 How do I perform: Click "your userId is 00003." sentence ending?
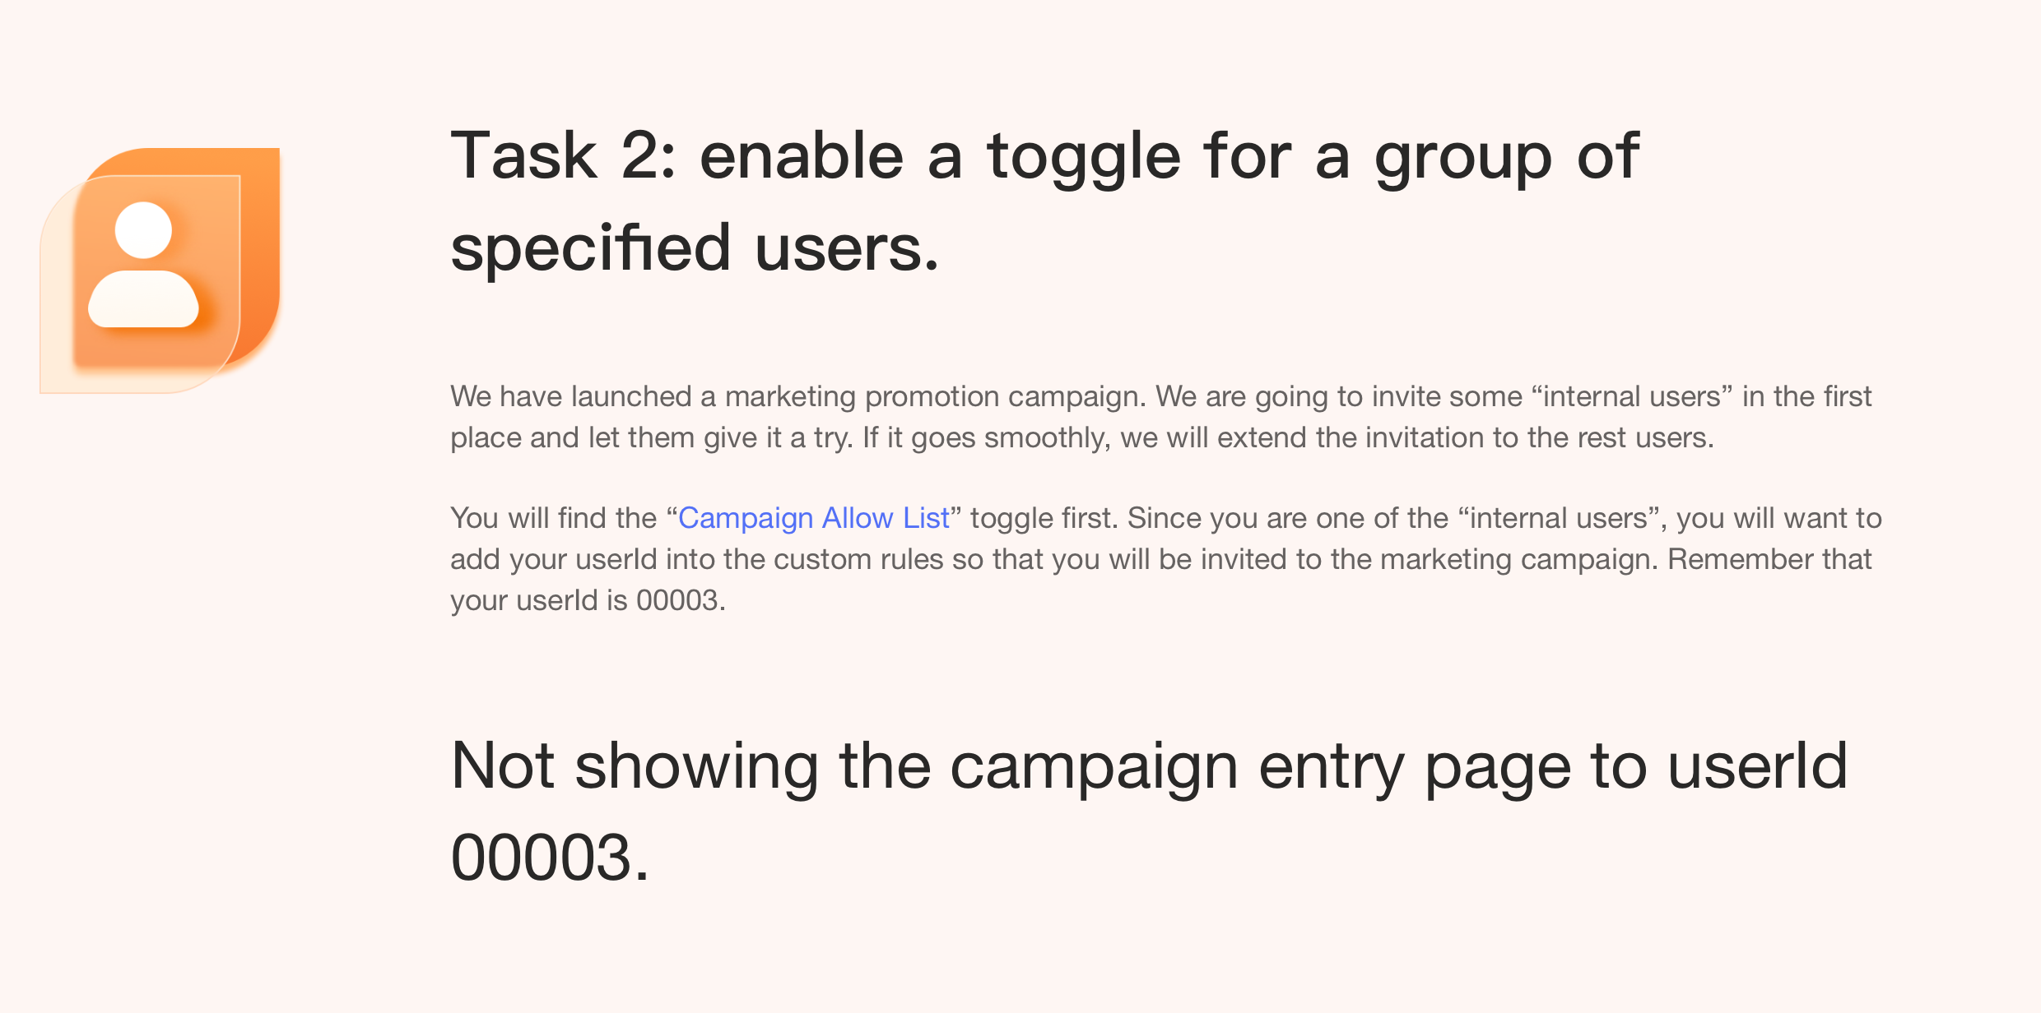(x=588, y=600)
